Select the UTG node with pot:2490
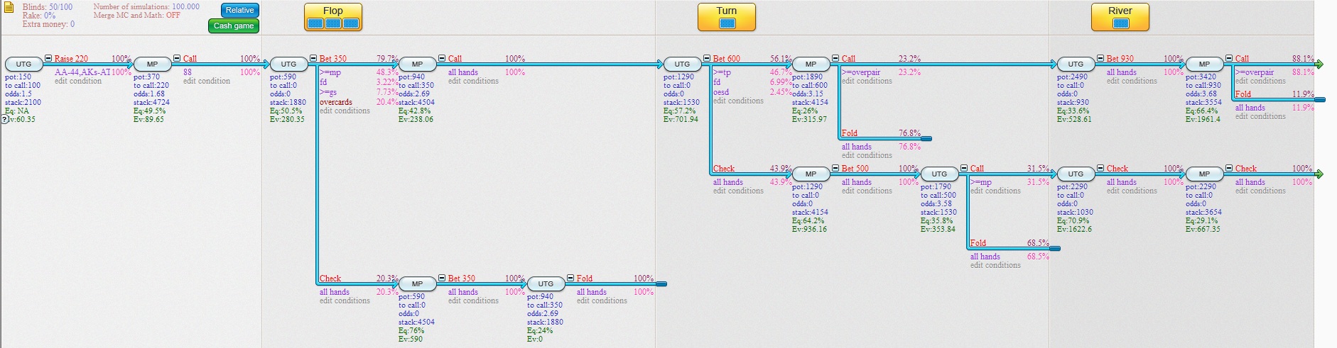The height and width of the screenshot is (348, 1337). 1076,64
